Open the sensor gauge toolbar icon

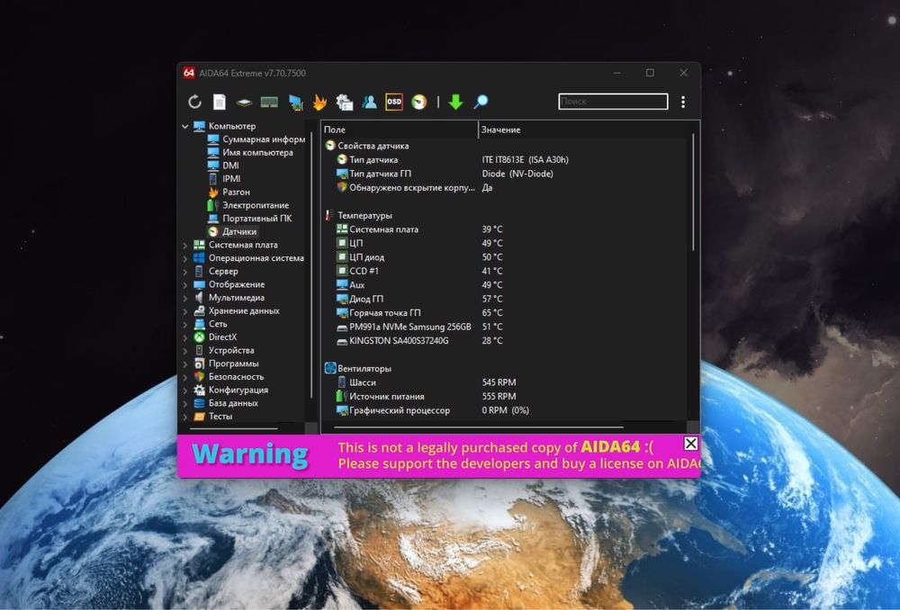(419, 103)
